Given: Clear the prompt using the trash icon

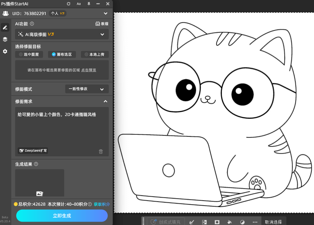Looking at the screenshot, I should point(101,151).
